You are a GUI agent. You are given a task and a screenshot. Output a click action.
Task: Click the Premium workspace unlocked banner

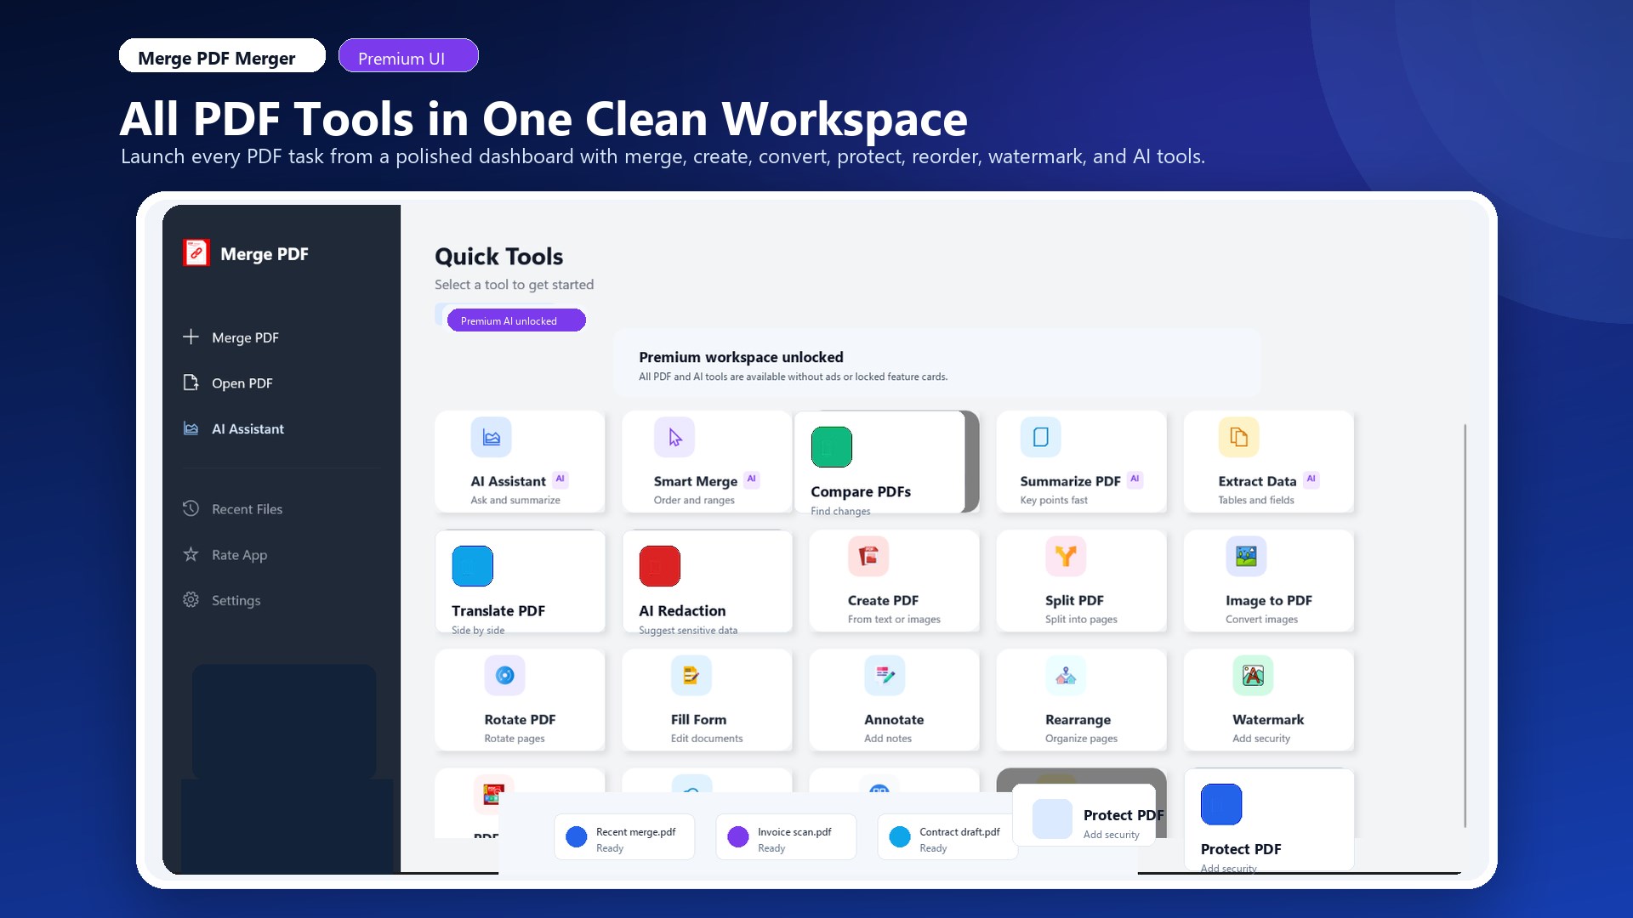937,364
